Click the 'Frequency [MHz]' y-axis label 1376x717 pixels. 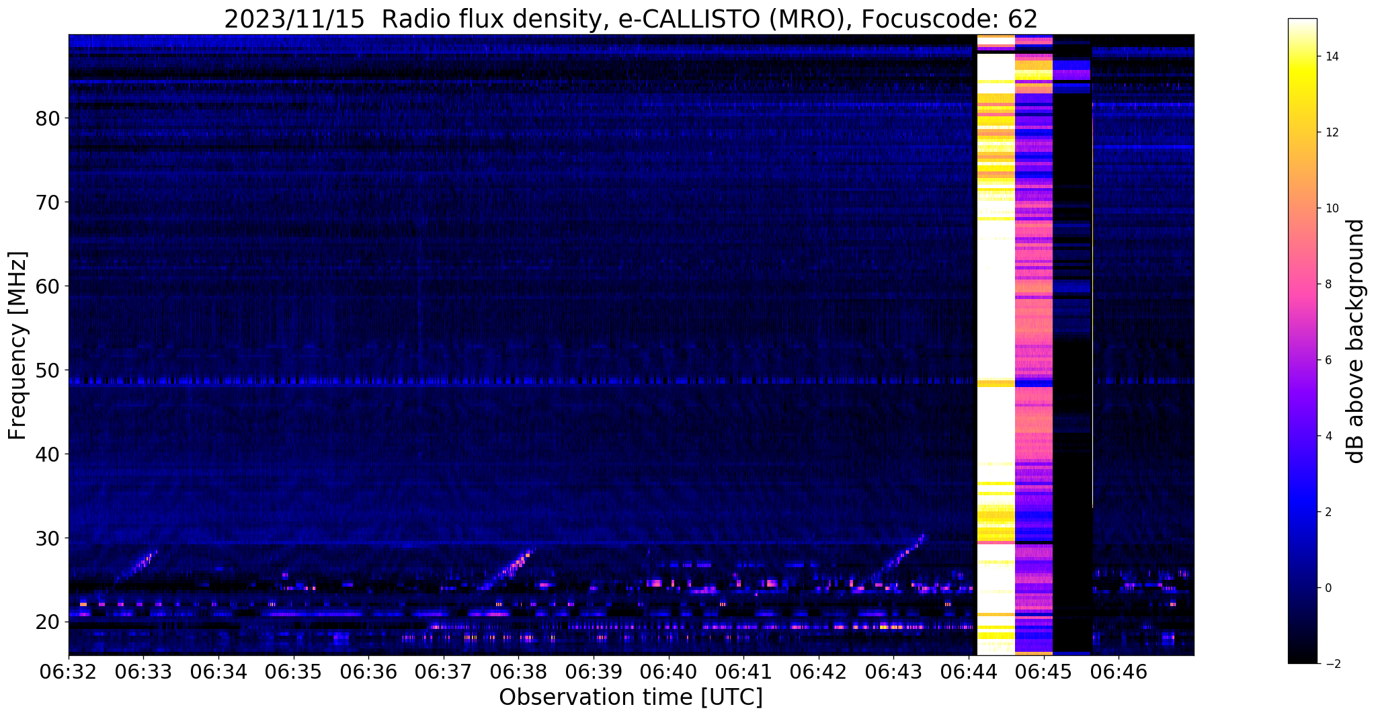[x=17, y=345]
